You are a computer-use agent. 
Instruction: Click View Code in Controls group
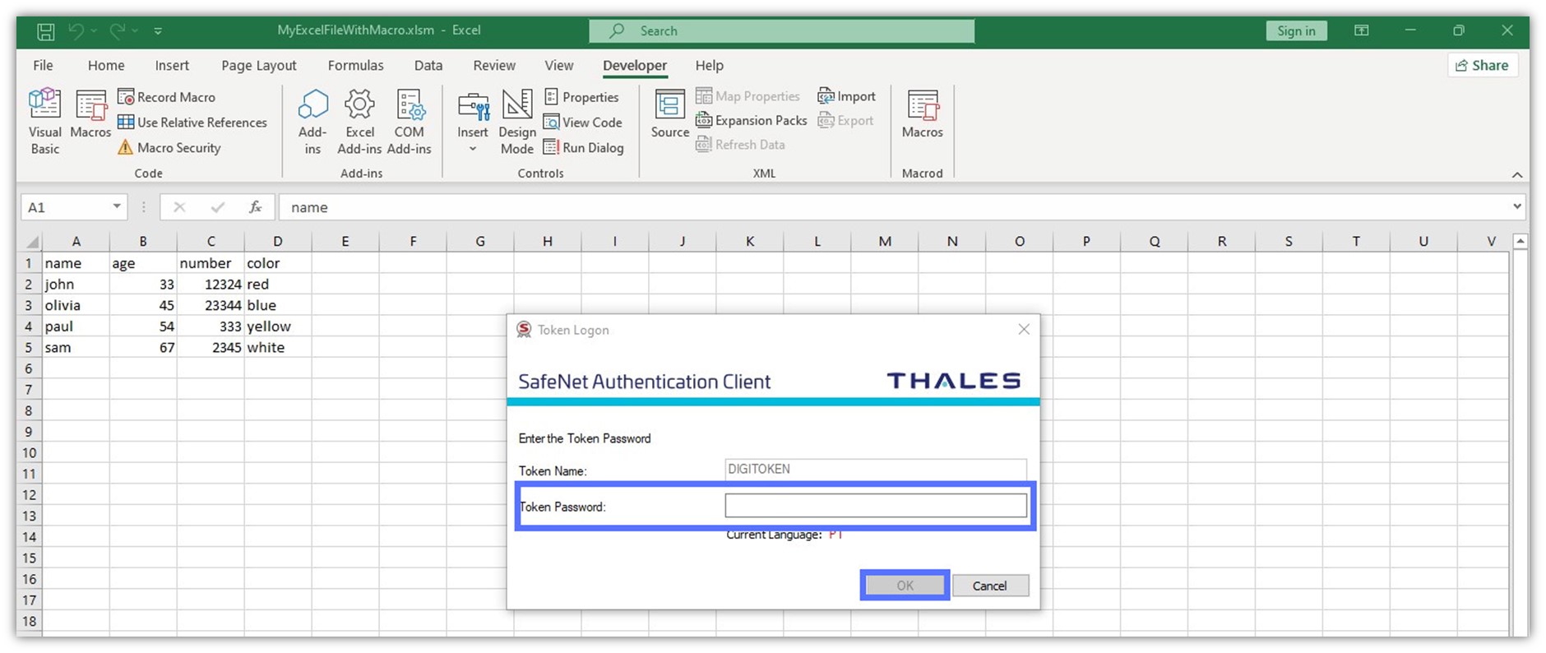point(583,123)
